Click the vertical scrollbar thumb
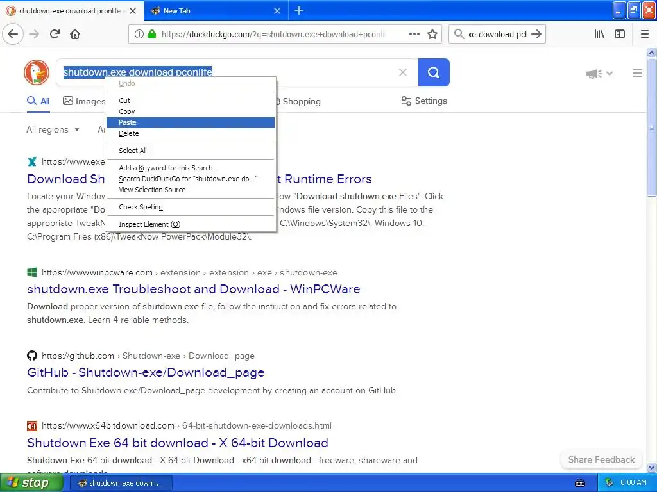The image size is (657, 492). [x=651, y=127]
